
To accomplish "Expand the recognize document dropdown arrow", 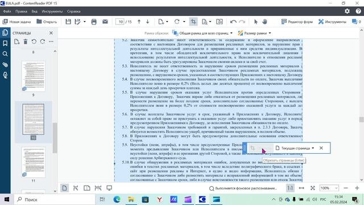I will point(210,22).
